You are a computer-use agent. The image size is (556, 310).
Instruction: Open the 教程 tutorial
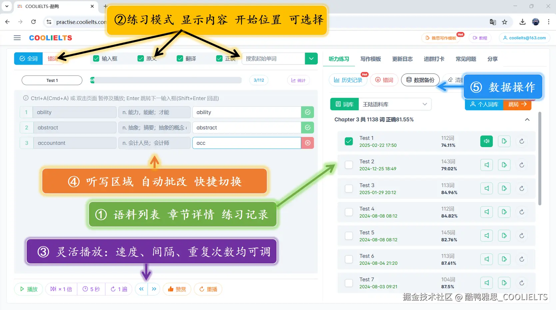tap(480, 38)
